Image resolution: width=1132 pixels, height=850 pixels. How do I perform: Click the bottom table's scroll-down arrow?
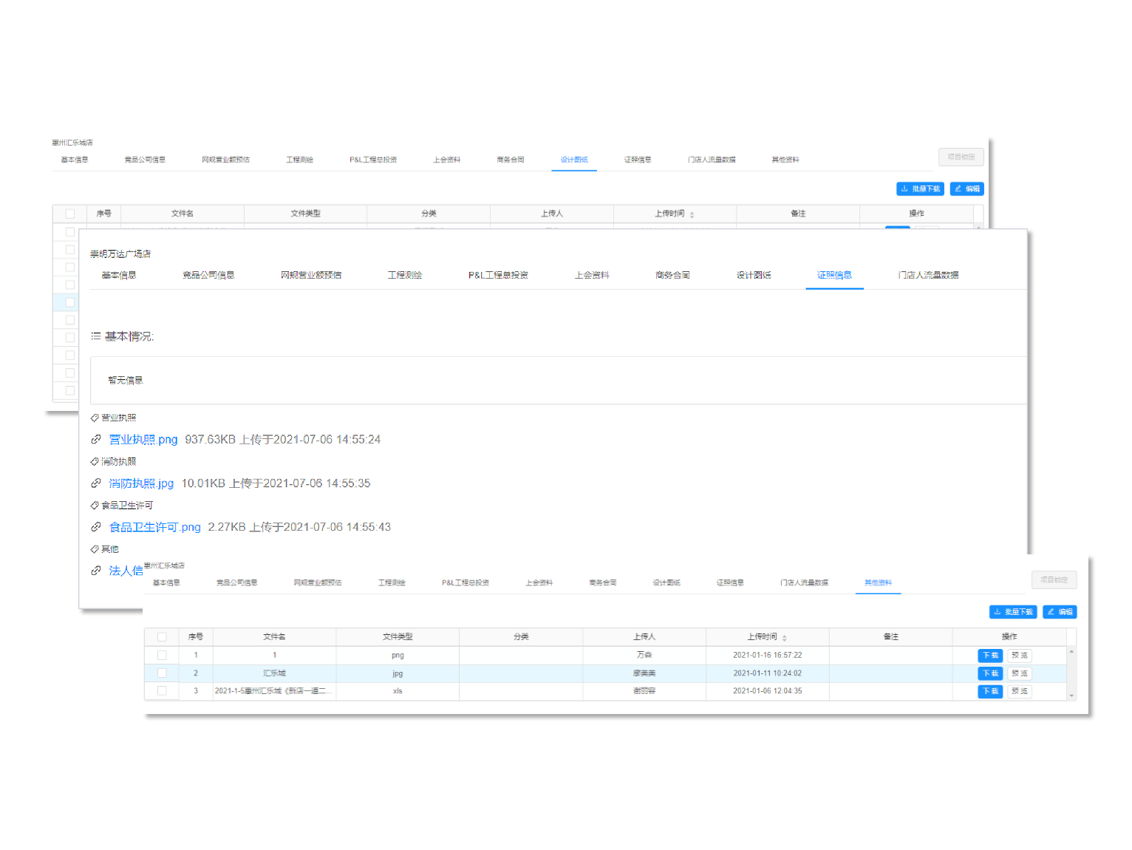(1071, 696)
